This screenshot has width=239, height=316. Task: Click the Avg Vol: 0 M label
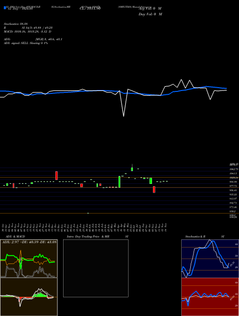coord(150,9)
